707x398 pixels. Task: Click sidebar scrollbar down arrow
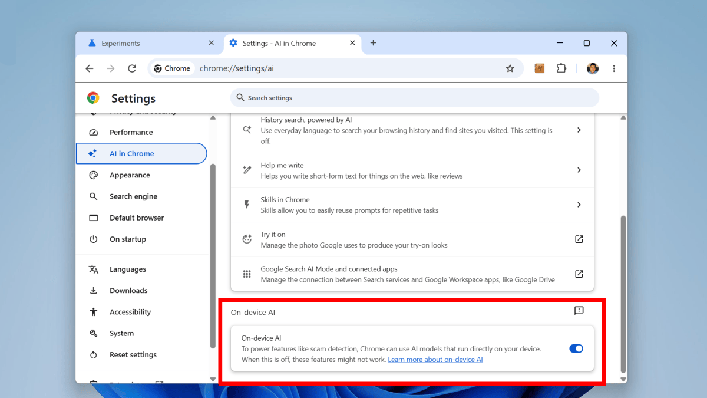213,379
